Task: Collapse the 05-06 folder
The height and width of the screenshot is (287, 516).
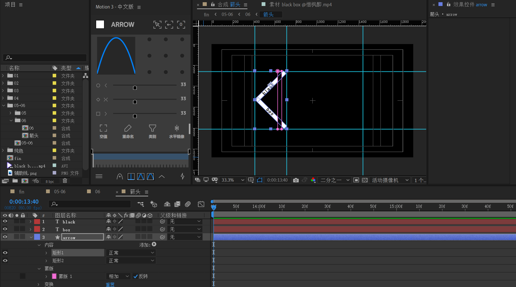Action: coord(3,105)
